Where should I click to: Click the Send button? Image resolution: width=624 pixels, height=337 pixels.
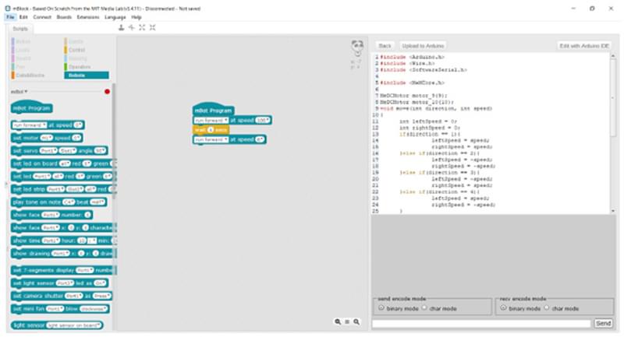tap(603, 323)
